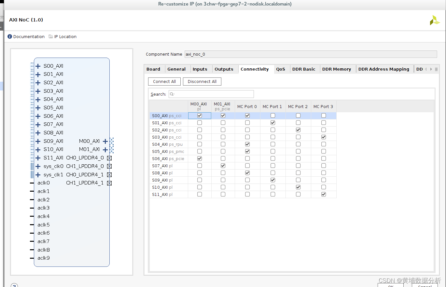Click the search magnifier icon

172,94
